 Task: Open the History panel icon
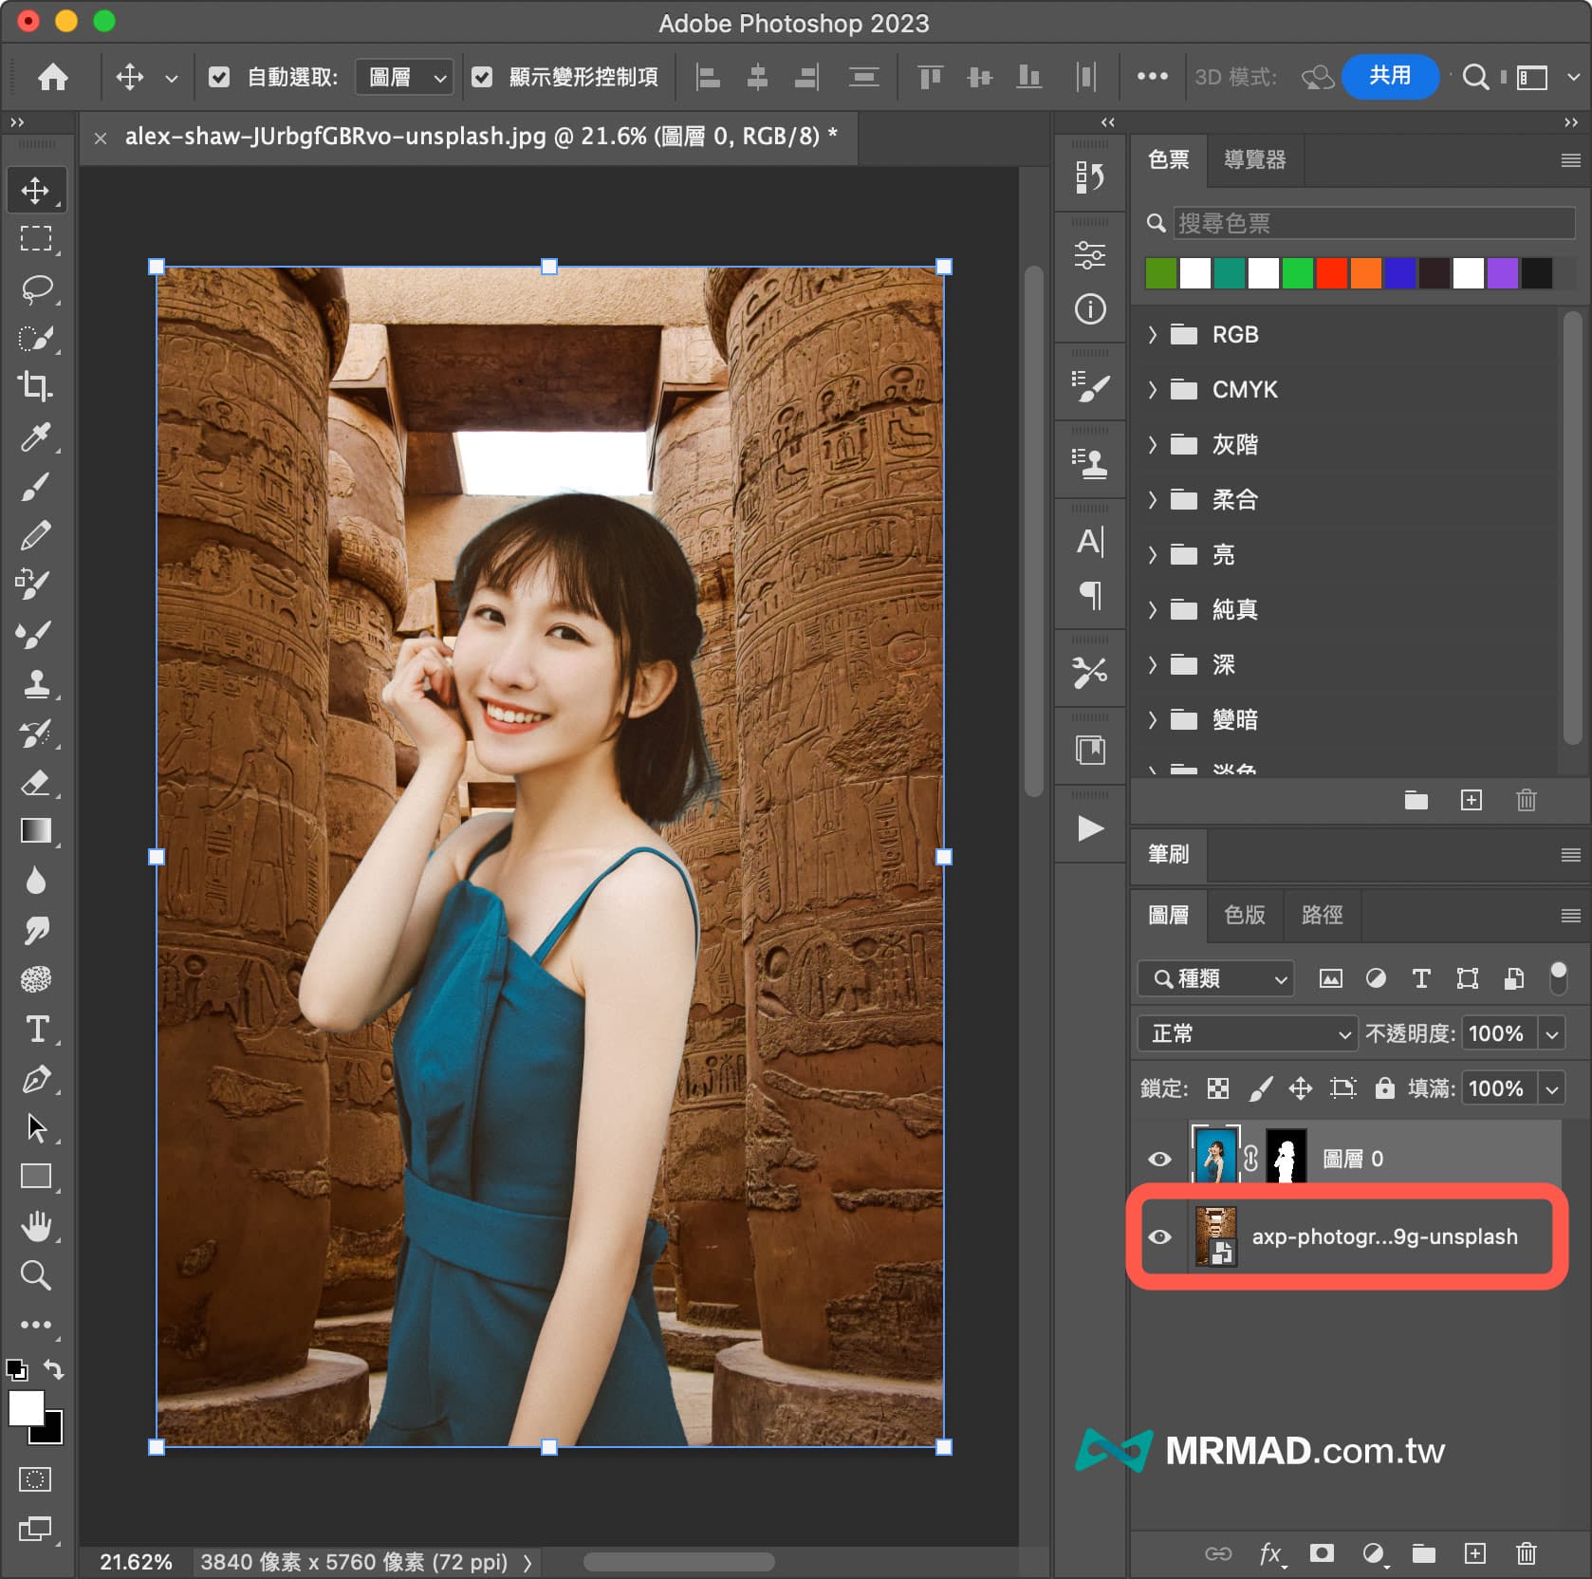pyautogui.click(x=1090, y=176)
